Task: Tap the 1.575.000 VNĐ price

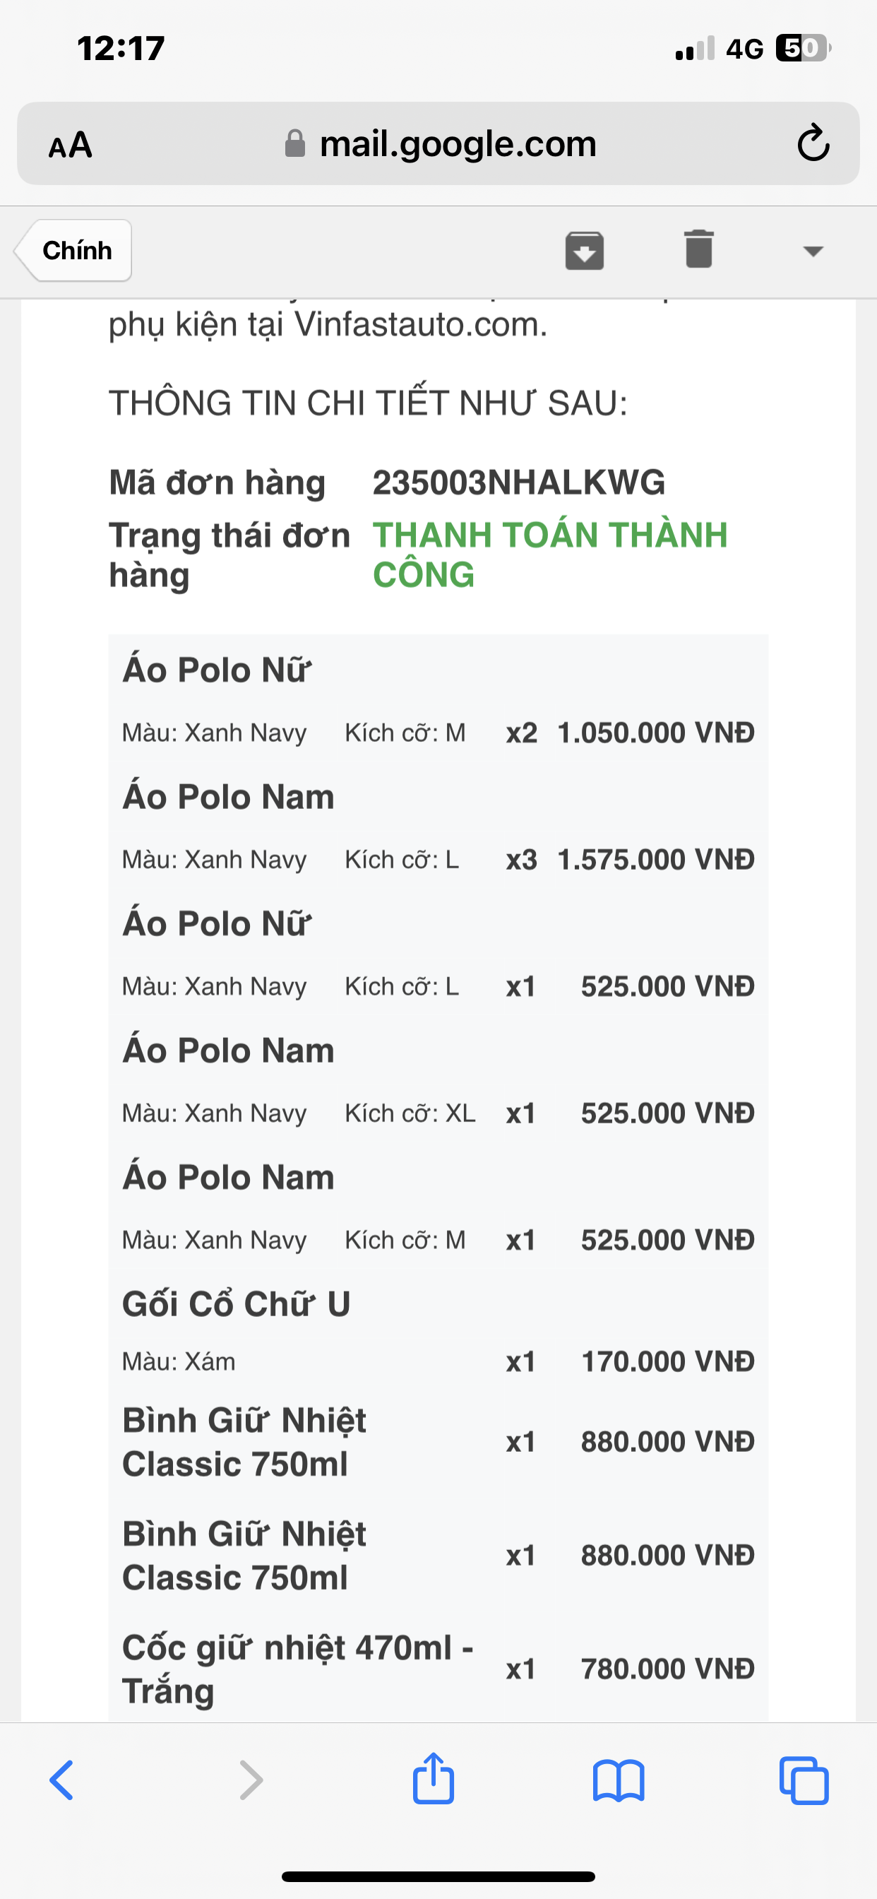Action: tap(655, 860)
